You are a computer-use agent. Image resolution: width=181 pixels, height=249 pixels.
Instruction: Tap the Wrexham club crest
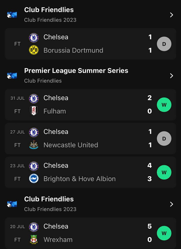point(34,239)
